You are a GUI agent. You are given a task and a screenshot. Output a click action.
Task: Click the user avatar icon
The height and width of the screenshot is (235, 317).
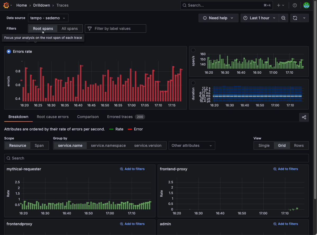[306, 5]
